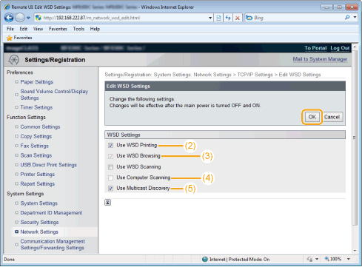Open Printer Settings

point(38,175)
